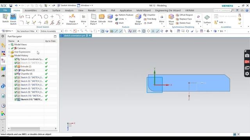Uncheck the Edge Blend (3) checkbox
The height and width of the screenshot is (140, 250).
(16, 70)
